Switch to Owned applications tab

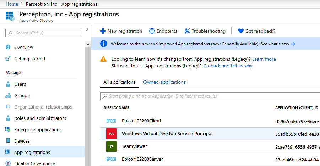tap(164, 82)
